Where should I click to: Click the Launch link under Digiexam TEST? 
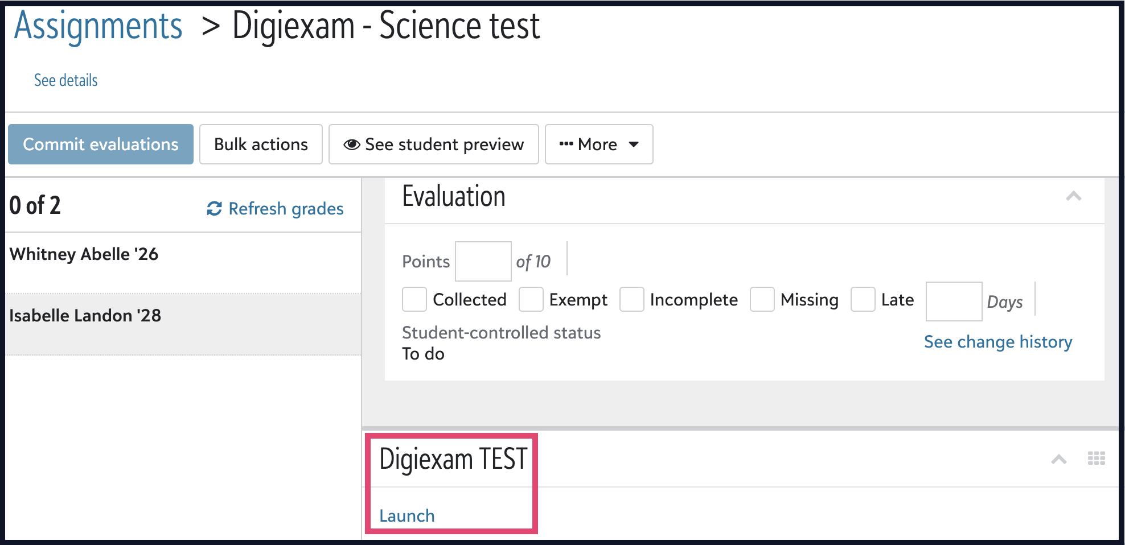(407, 516)
